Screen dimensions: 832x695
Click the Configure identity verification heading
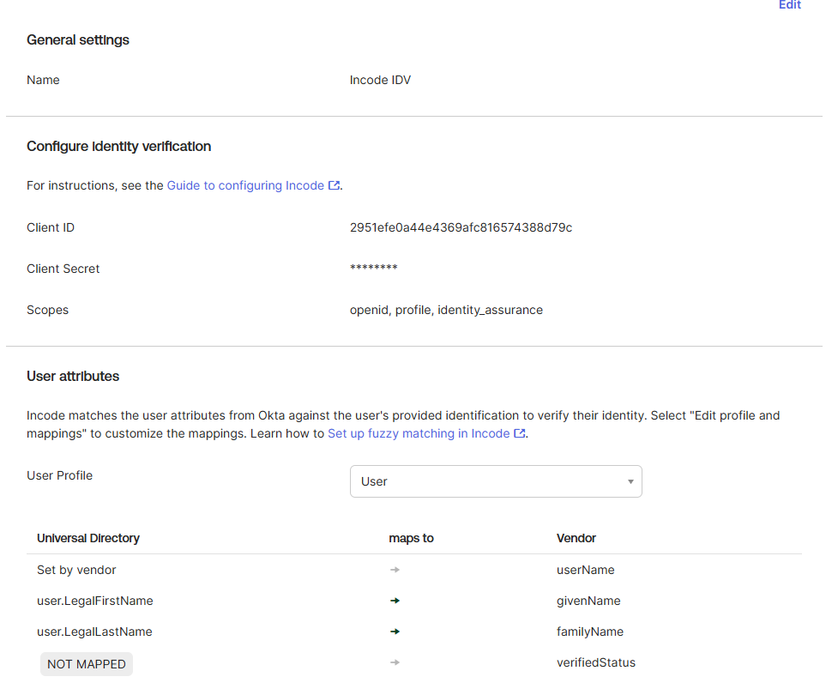coord(119,146)
